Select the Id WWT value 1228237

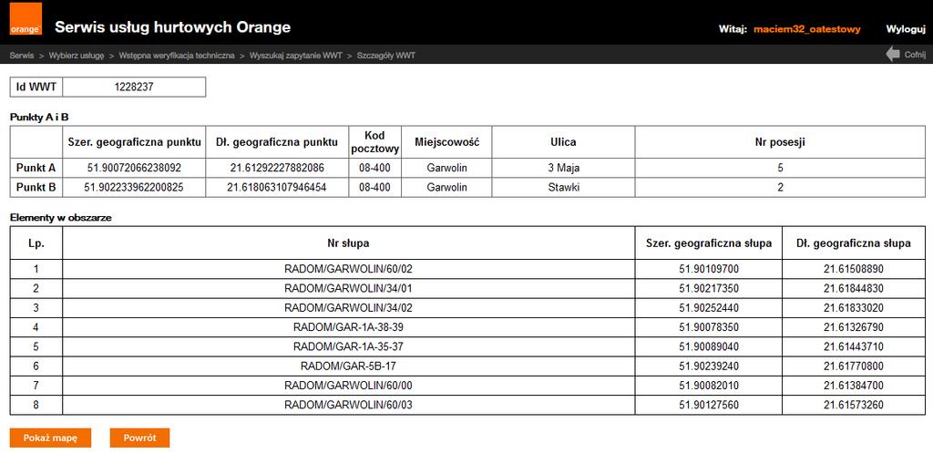[x=134, y=87]
